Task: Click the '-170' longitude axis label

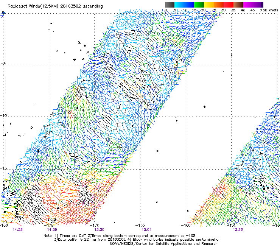Action: click(95, 225)
